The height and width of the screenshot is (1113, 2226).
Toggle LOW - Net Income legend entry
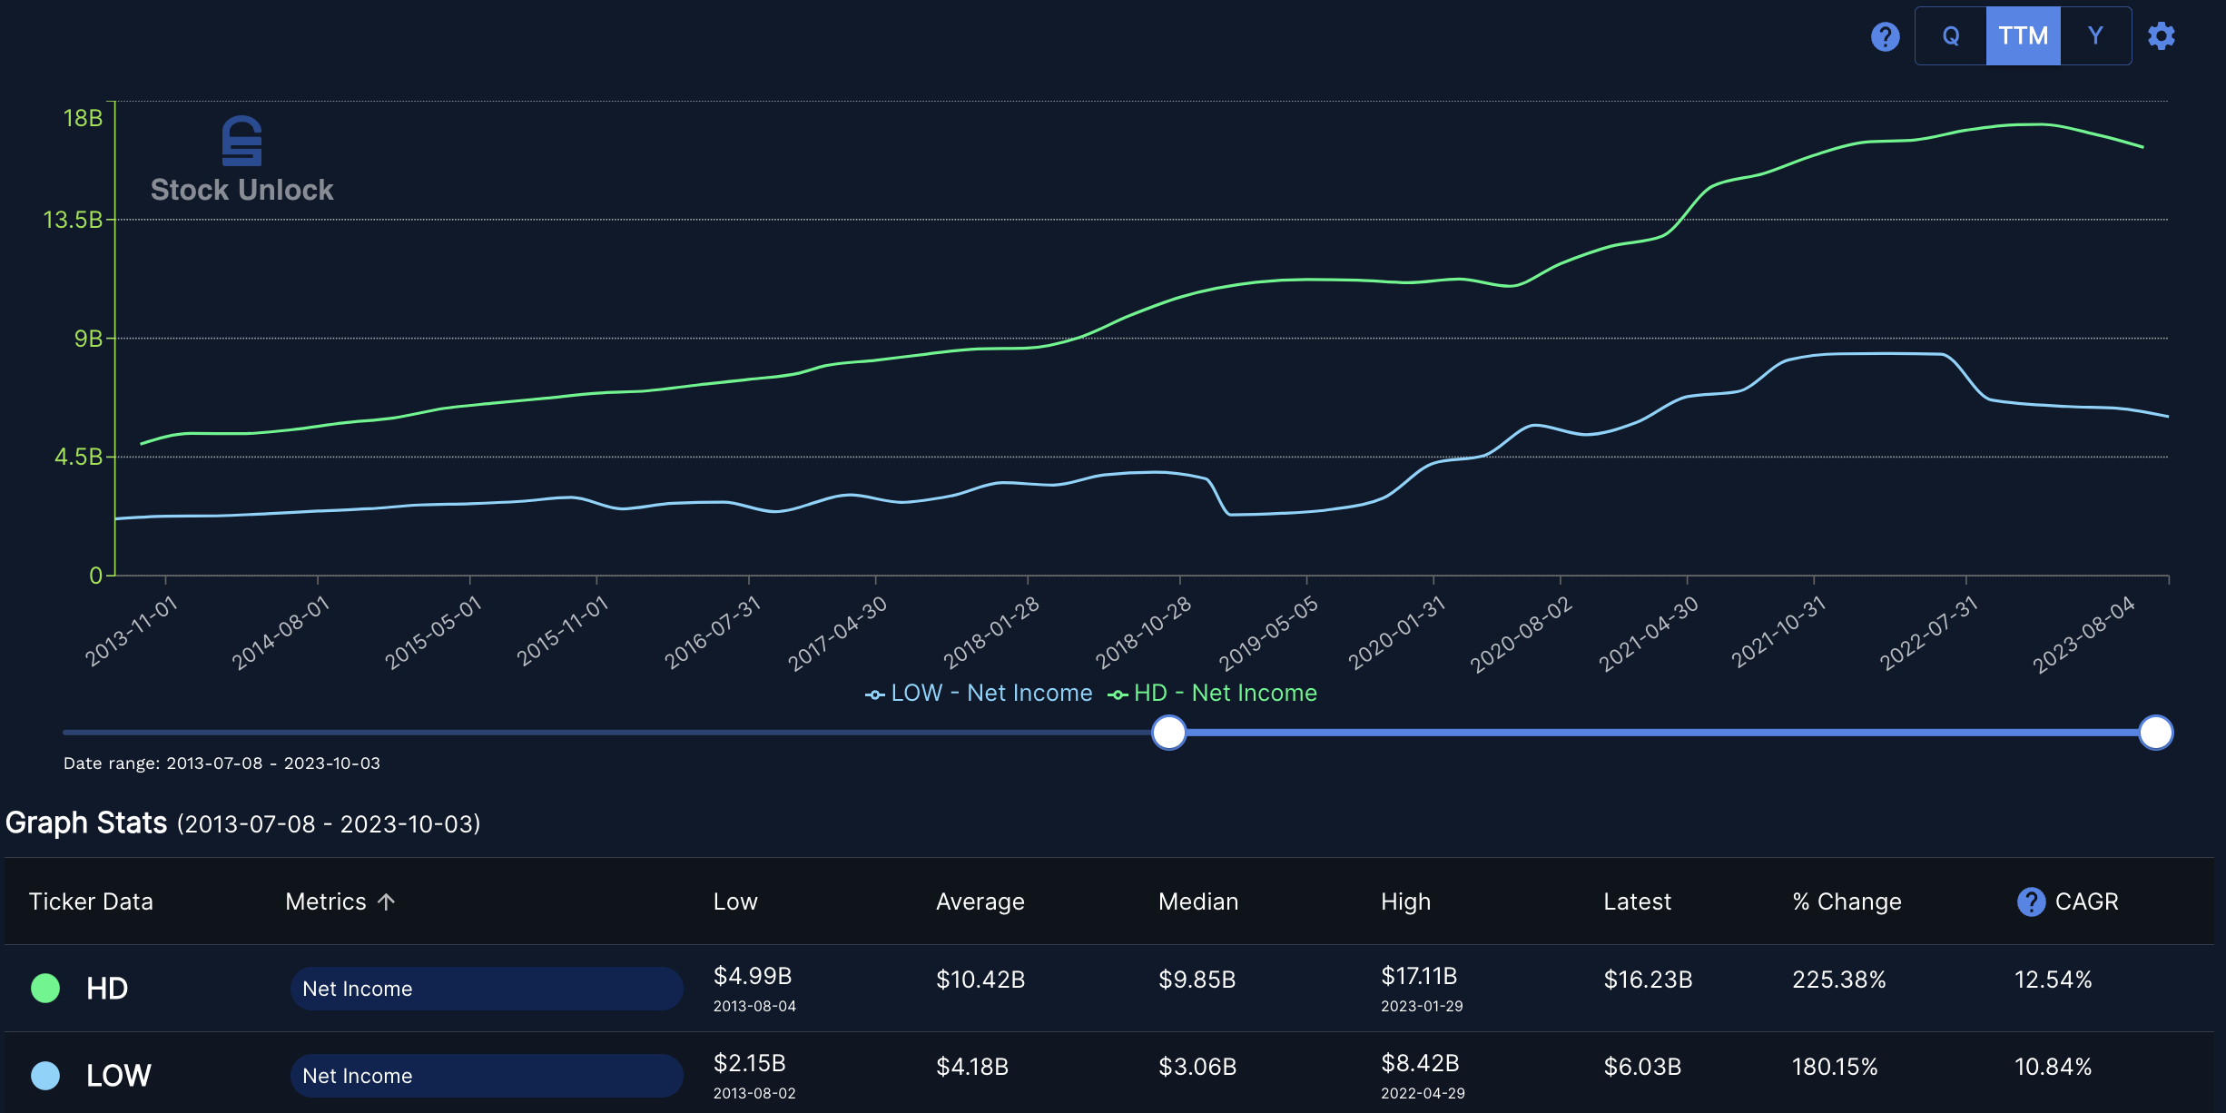979,693
